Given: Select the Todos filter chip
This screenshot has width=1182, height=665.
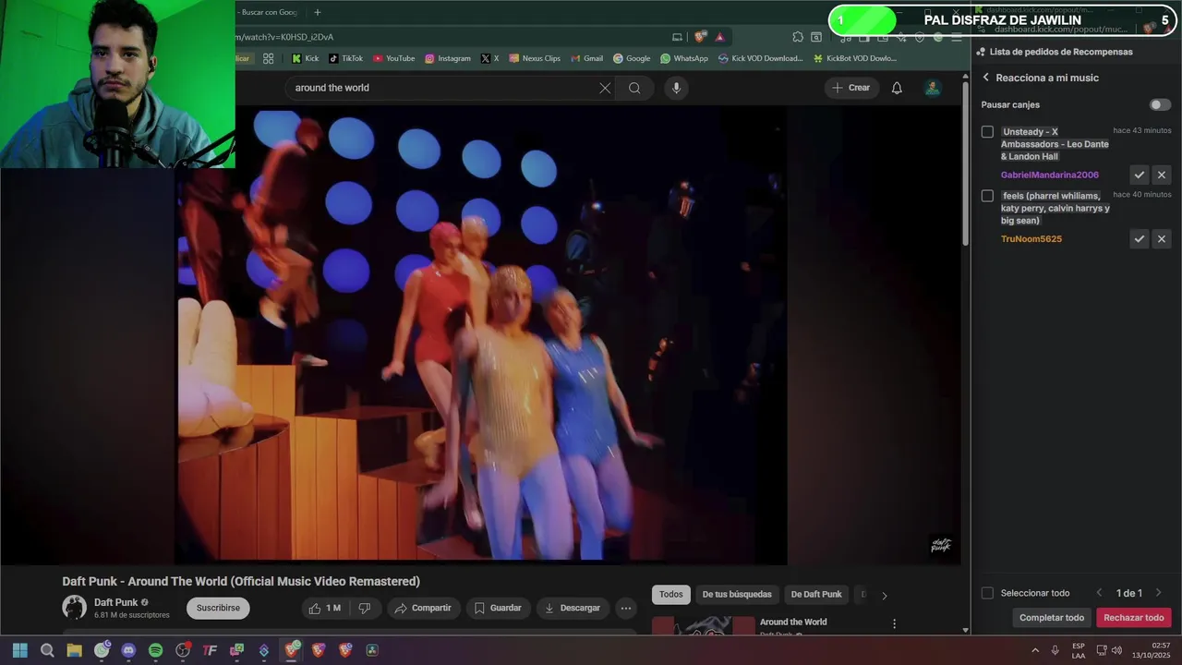Looking at the screenshot, I should tap(671, 595).
